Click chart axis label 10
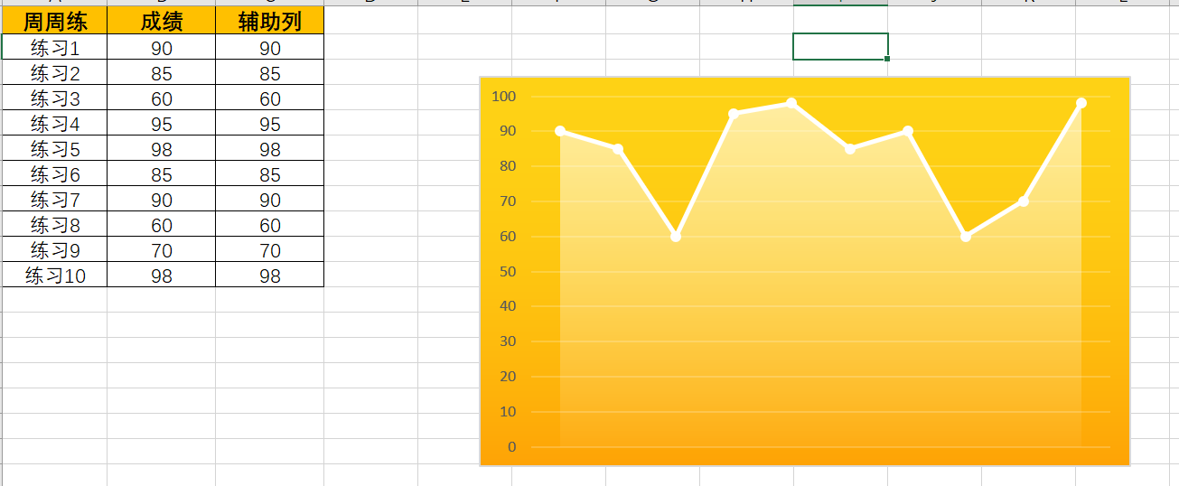Screen dimensions: 1179x486 point(508,412)
